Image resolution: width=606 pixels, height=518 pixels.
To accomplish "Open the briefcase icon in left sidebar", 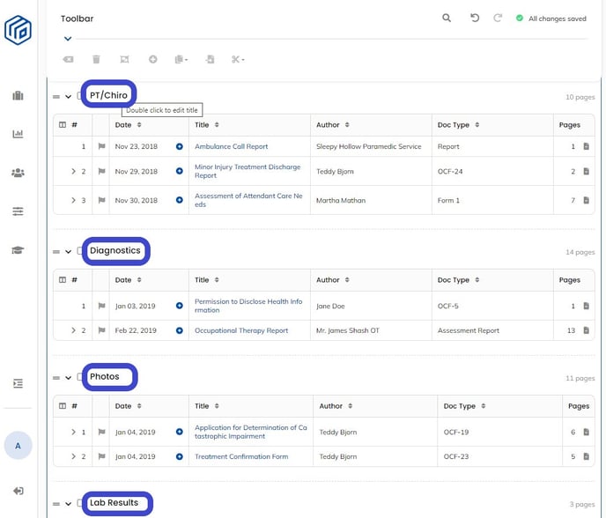I will [18, 96].
